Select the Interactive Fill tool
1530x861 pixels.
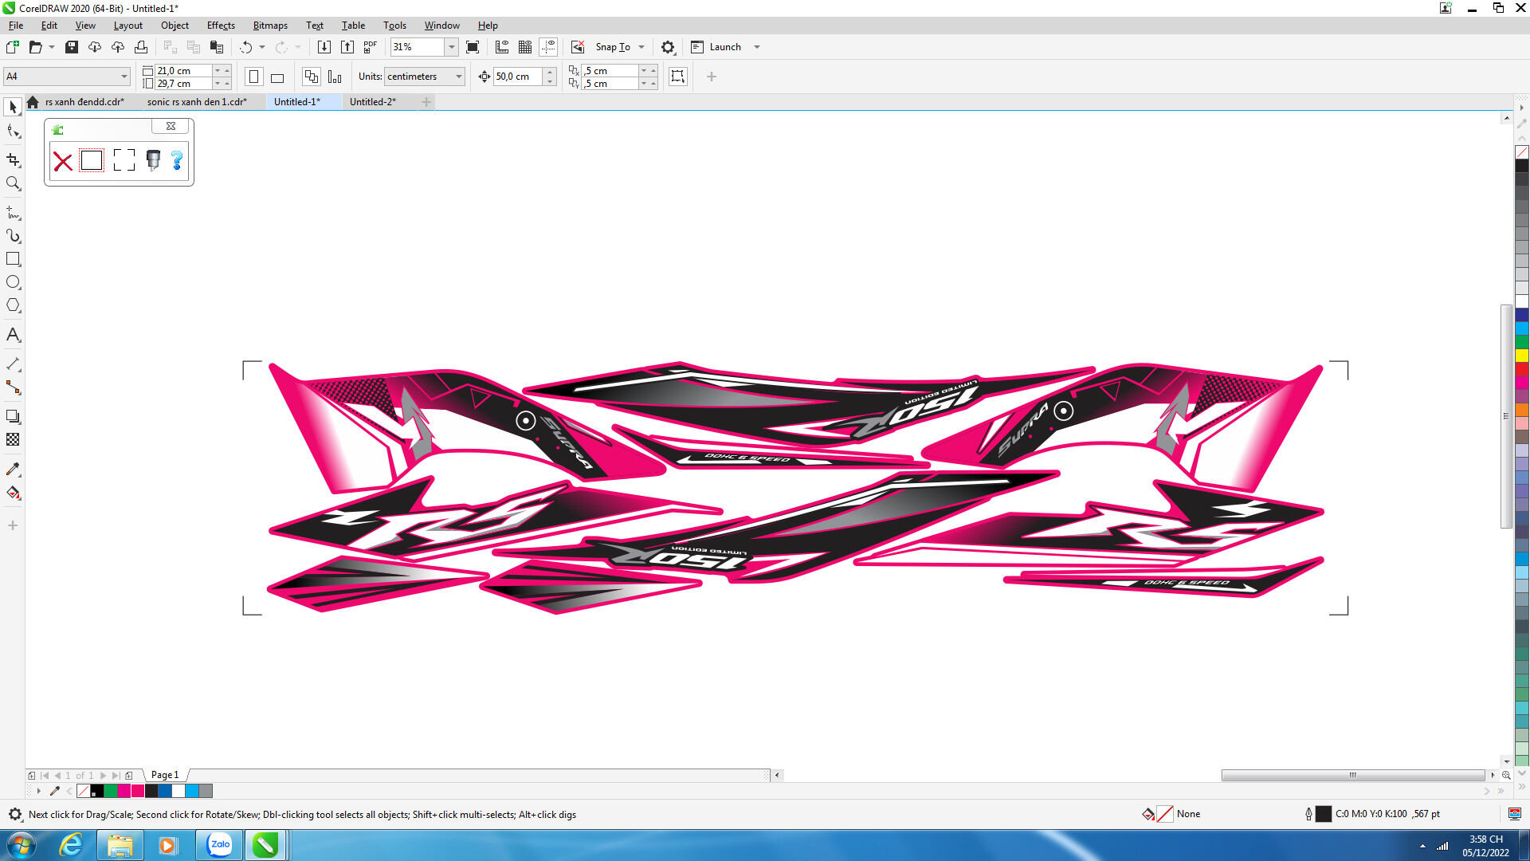click(13, 493)
